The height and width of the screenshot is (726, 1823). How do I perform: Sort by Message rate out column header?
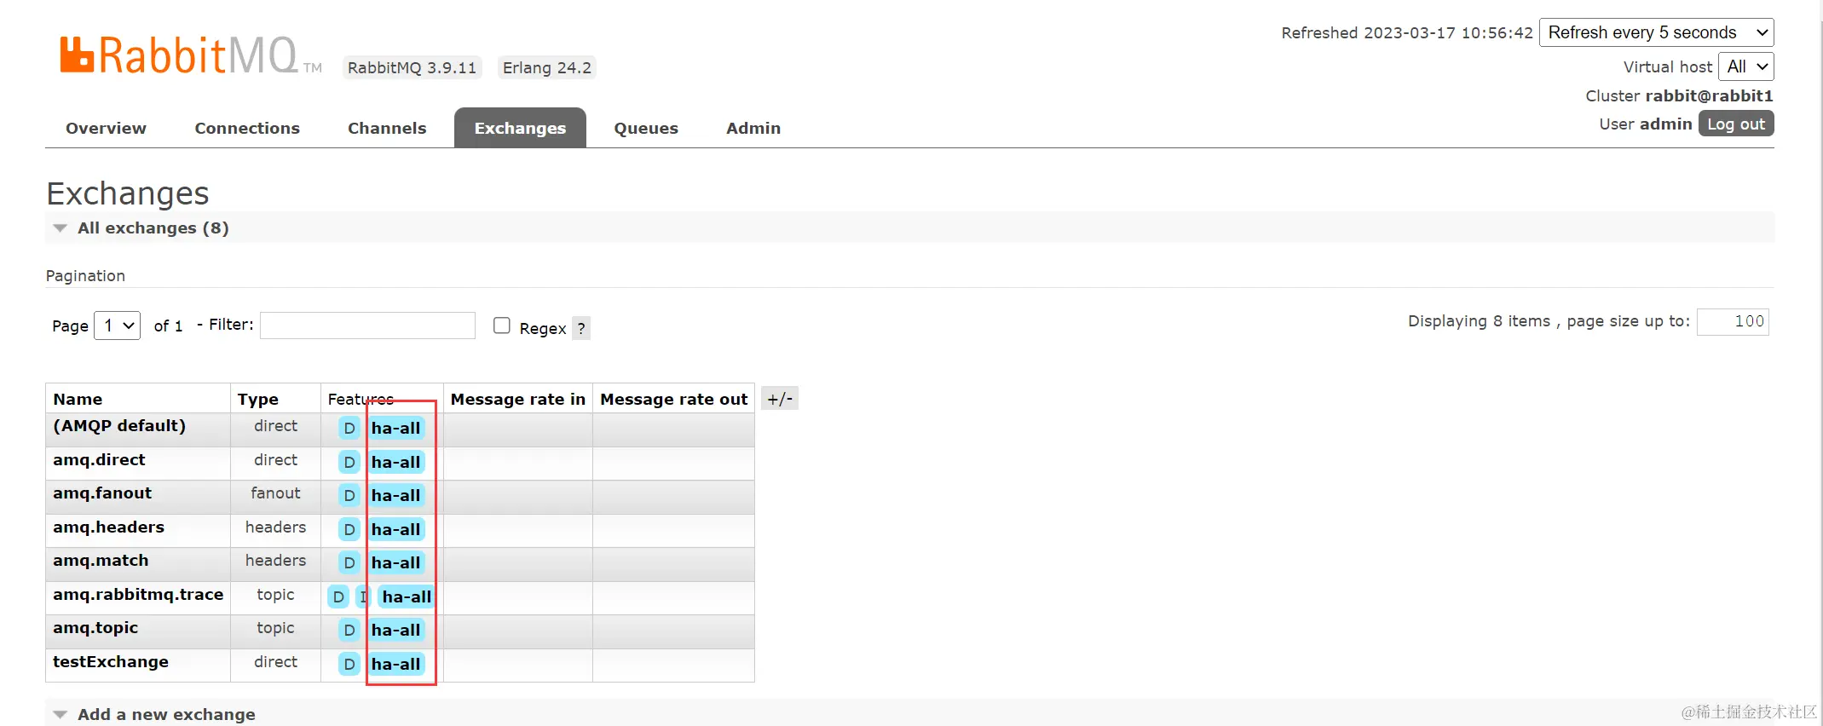[674, 399]
